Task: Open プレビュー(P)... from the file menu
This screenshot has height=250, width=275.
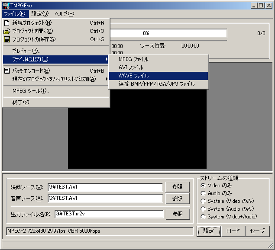Action: tap(56, 51)
